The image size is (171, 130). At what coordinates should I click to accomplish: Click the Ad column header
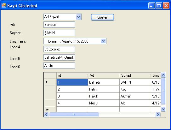click(104, 75)
